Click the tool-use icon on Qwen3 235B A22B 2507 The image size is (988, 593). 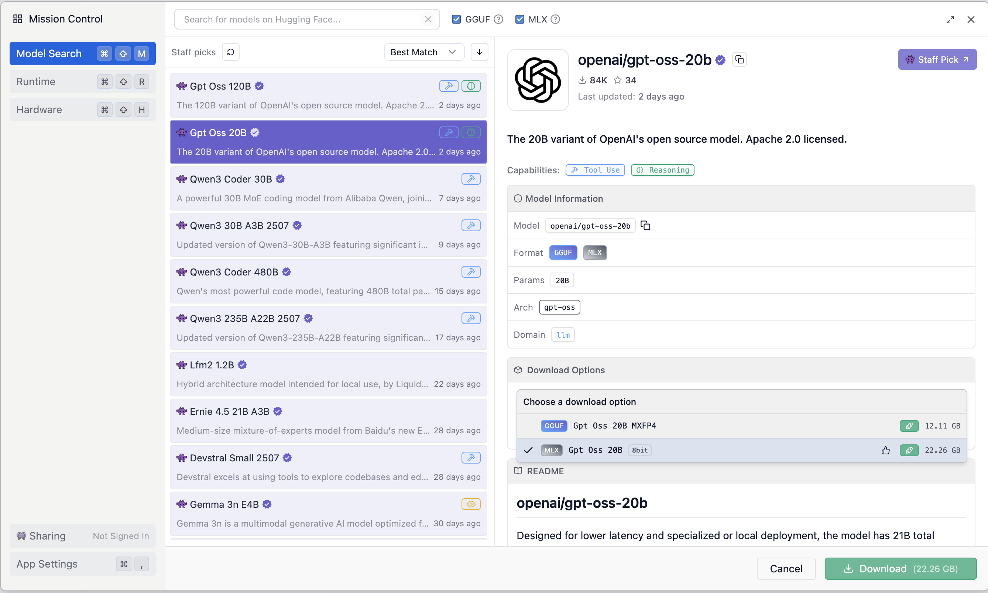coord(471,318)
